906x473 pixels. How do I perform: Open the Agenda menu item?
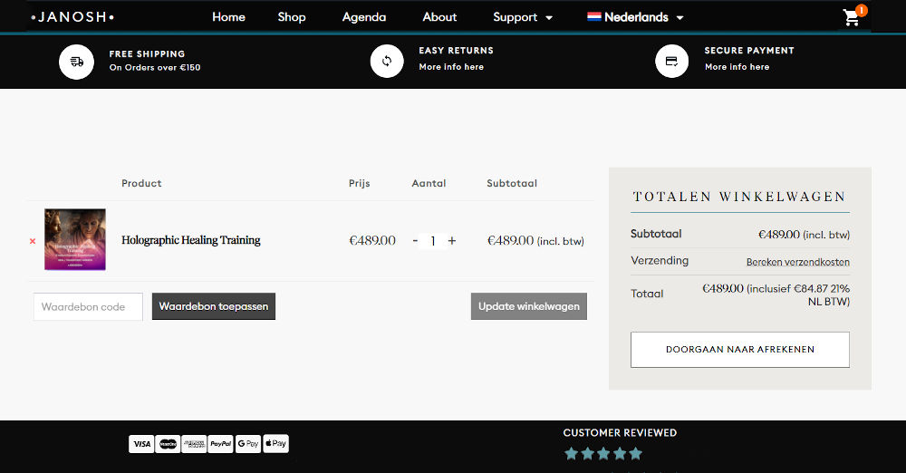tap(364, 17)
